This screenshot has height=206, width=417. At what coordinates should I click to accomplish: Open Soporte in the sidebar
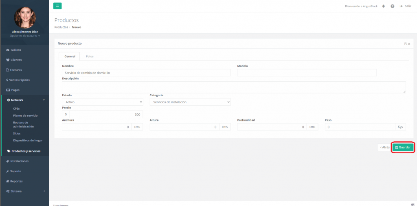point(25,171)
